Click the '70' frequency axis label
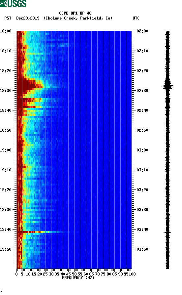 pyautogui.click(x=97, y=274)
